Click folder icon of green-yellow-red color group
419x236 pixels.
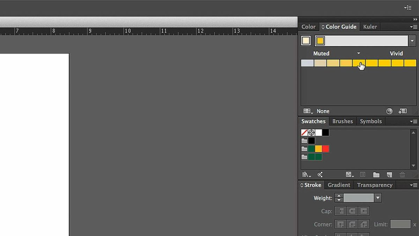pyautogui.click(x=304, y=149)
